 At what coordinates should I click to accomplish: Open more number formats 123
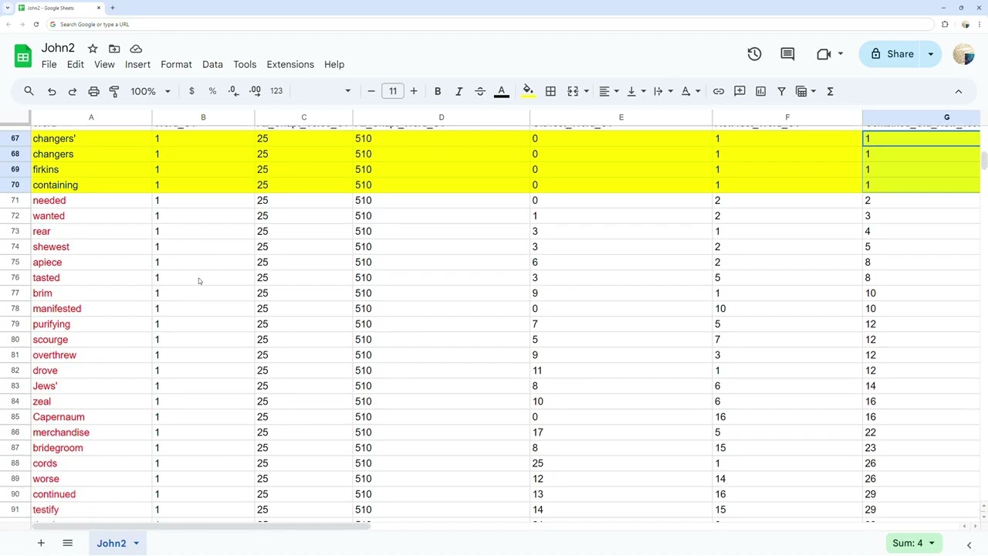pos(276,91)
